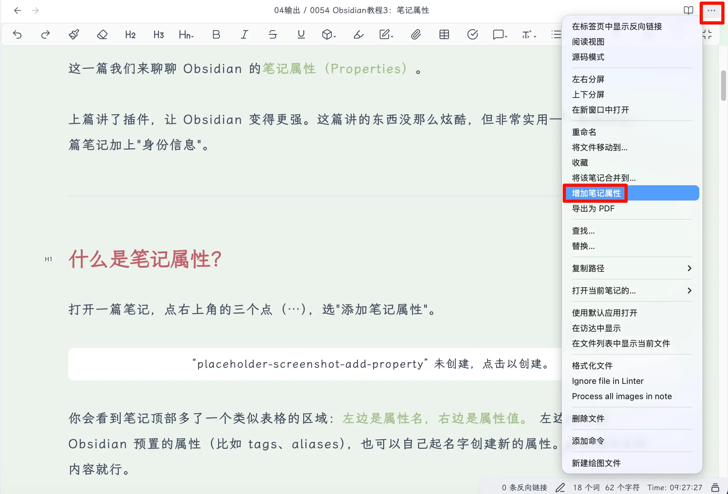Insert a table with grid icon
Viewport: 728px width, 494px height.
pyautogui.click(x=444, y=34)
